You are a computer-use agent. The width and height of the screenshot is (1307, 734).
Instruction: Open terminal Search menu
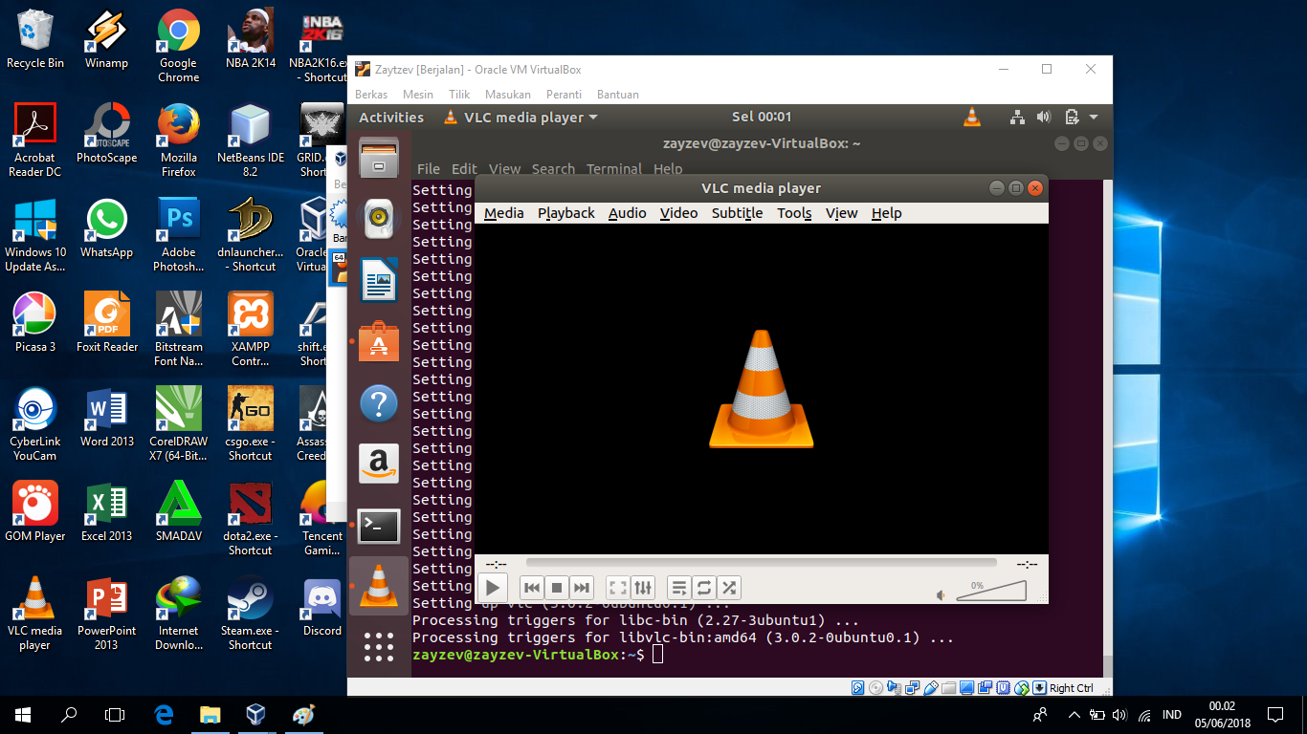(553, 169)
